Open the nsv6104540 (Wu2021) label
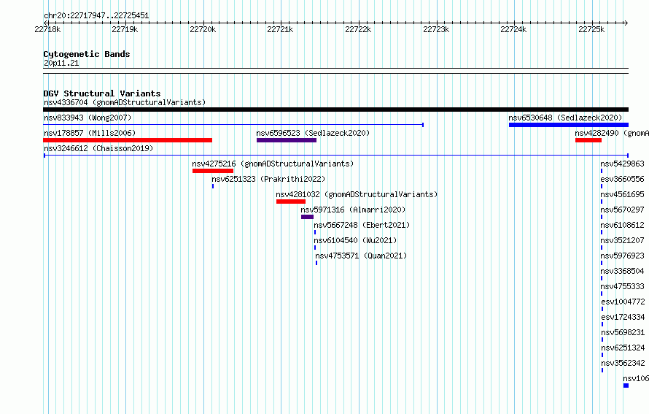Viewport: 649px width, 414px height. click(x=355, y=240)
